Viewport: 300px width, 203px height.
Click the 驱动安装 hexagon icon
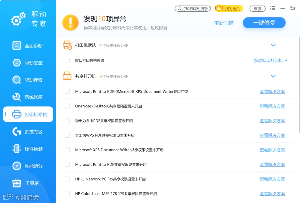(x=17, y=63)
